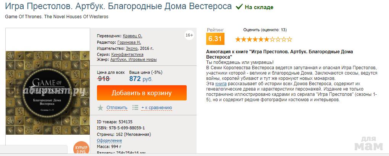389x156 pixels.
Task: Open the Артбуки. Игровые миры genre link
Action: [133, 59]
